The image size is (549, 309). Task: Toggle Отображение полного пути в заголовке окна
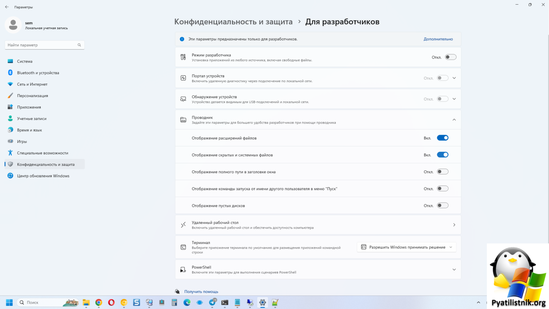442,172
